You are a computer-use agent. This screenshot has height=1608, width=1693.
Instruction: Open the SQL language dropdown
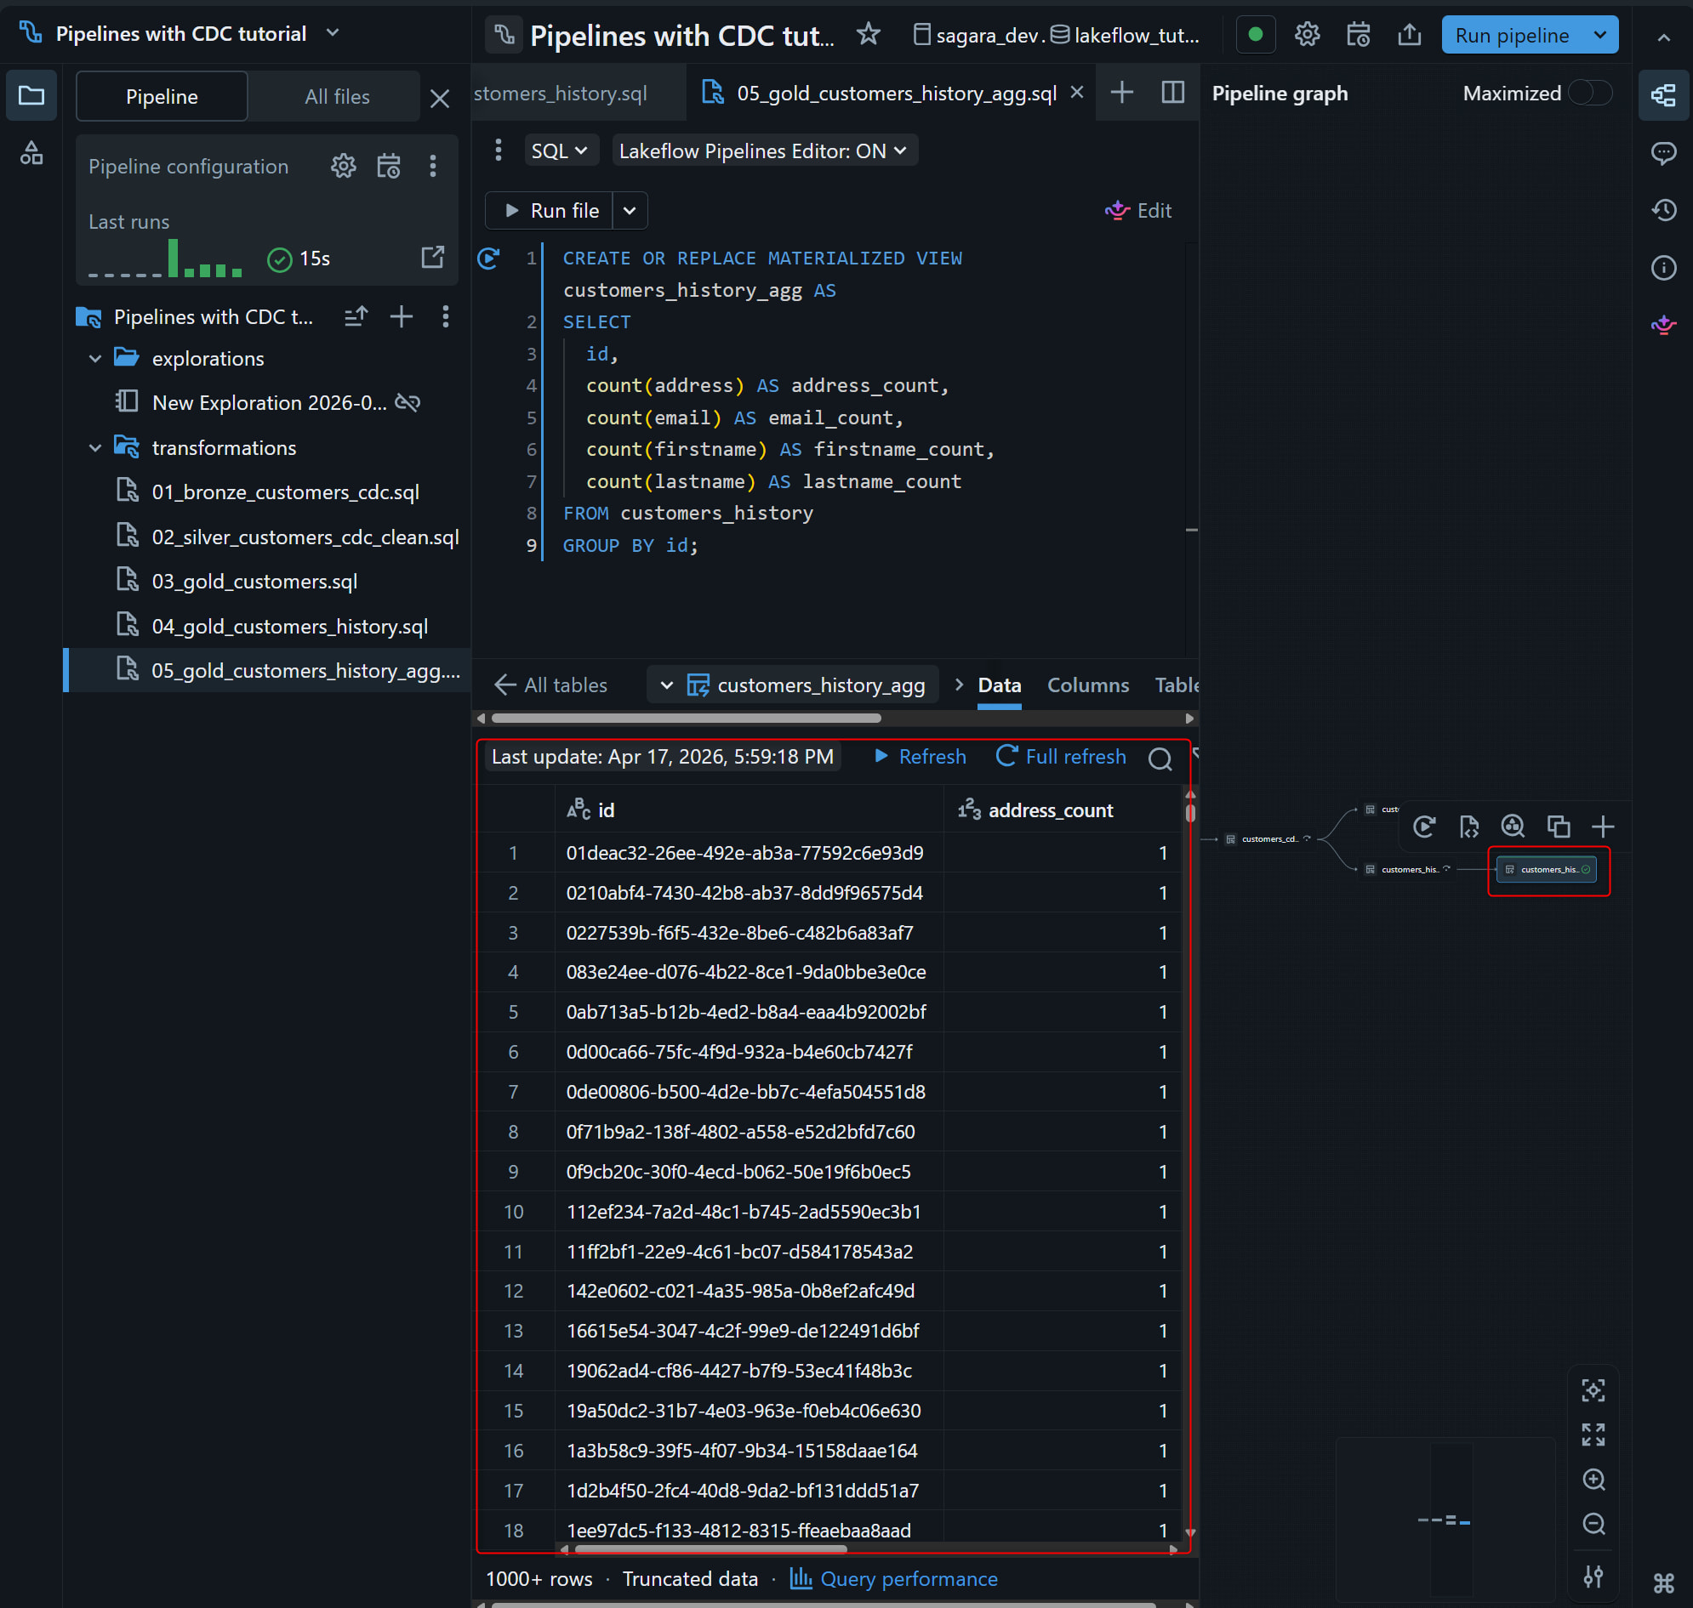[x=558, y=151]
